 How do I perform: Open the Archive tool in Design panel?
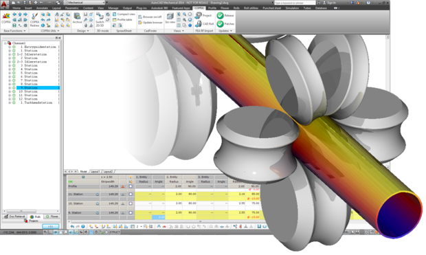click(77, 16)
